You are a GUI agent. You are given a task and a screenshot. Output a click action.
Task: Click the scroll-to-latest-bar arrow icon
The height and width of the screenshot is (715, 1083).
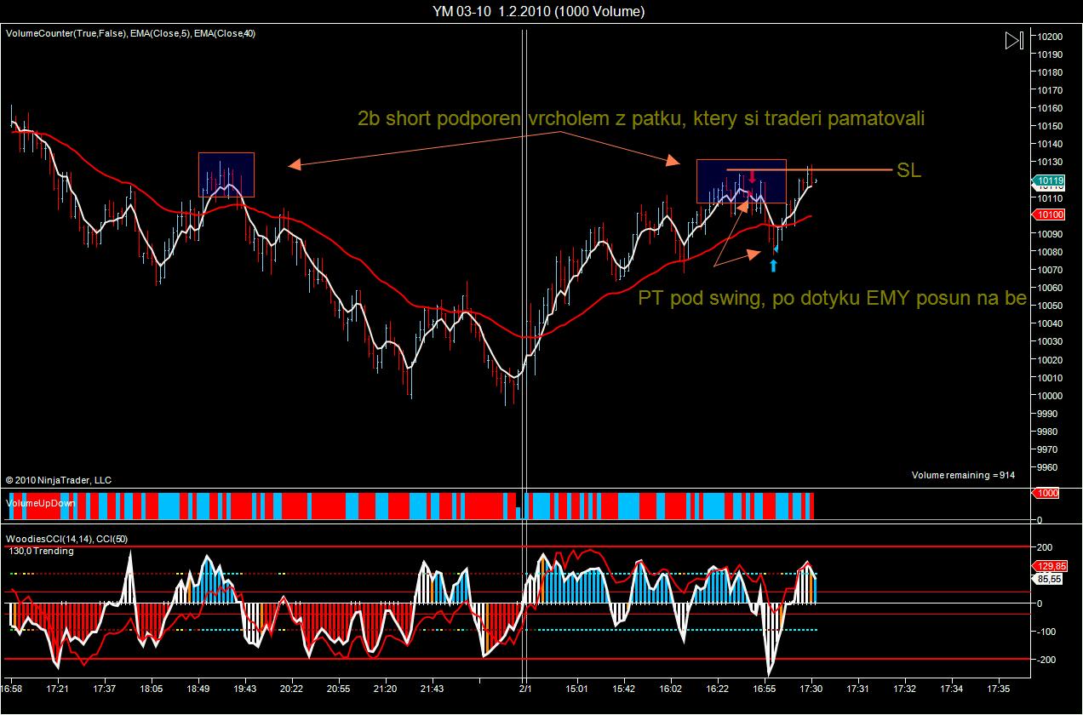tap(1013, 40)
